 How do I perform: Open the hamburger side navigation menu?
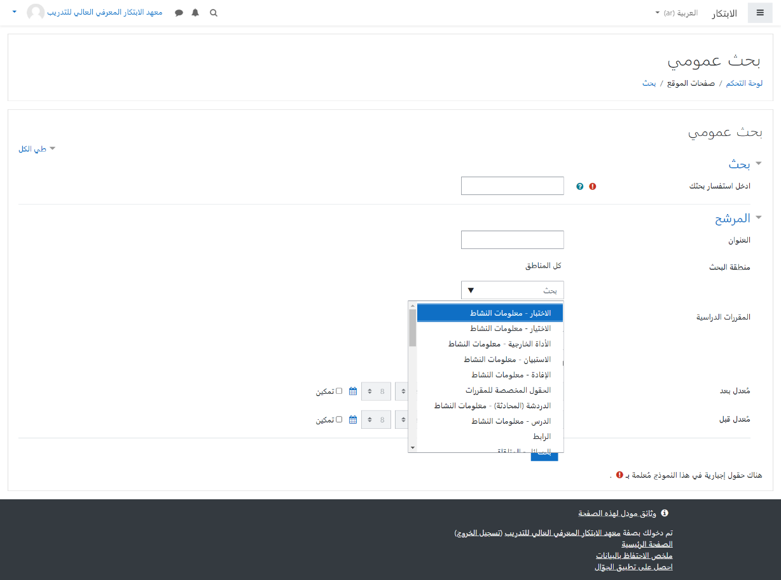(x=759, y=13)
